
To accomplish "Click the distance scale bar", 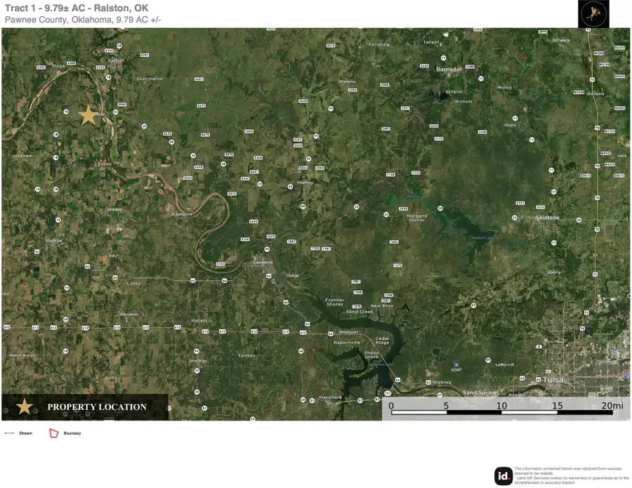I will click(502, 412).
